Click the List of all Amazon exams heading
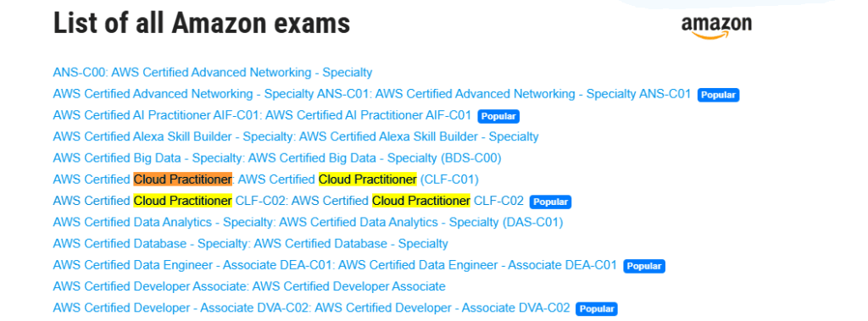The height and width of the screenshot is (321, 868). pos(202,23)
